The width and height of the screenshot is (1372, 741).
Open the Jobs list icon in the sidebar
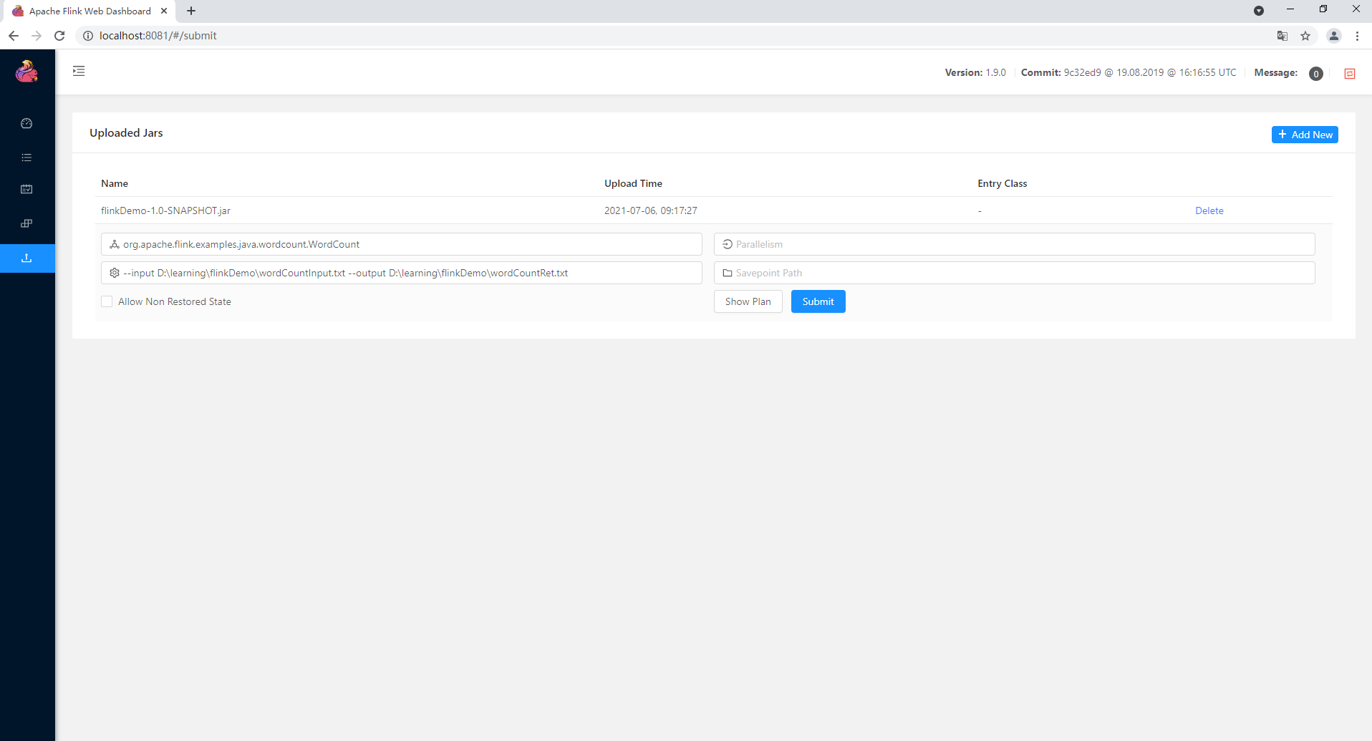pos(26,158)
